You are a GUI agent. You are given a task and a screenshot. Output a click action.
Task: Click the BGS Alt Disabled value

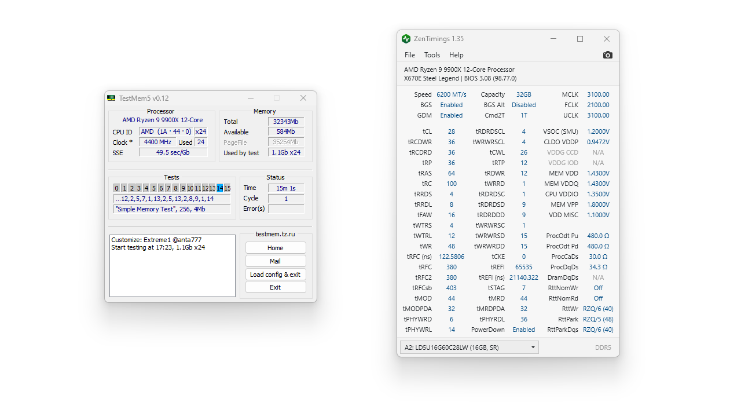[524, 105]
